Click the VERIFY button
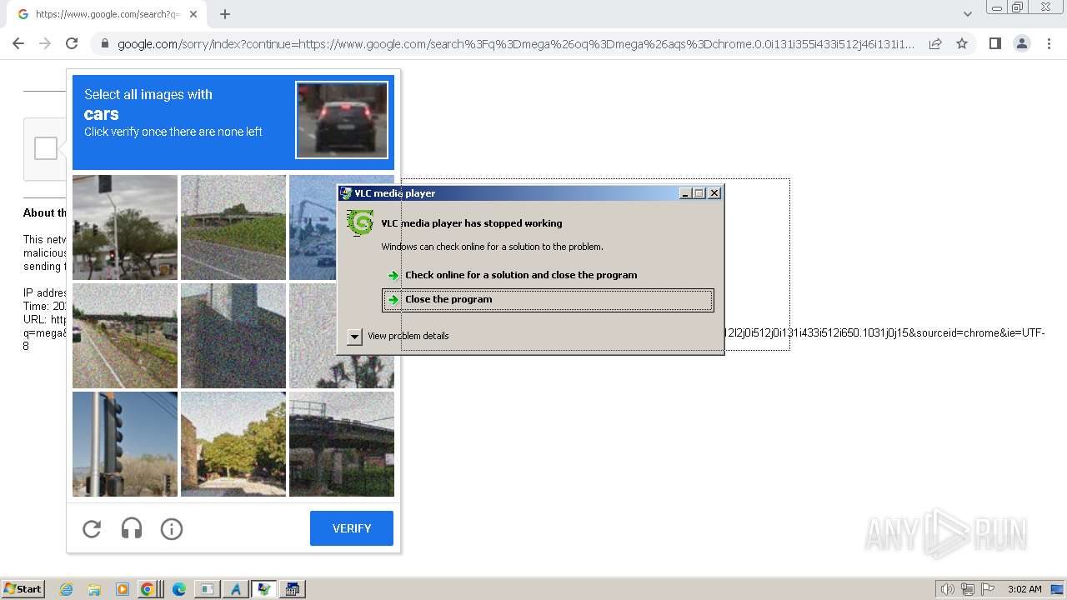Image resolution: width=1067 pixels, height=600 pixels. pos(352,528)
